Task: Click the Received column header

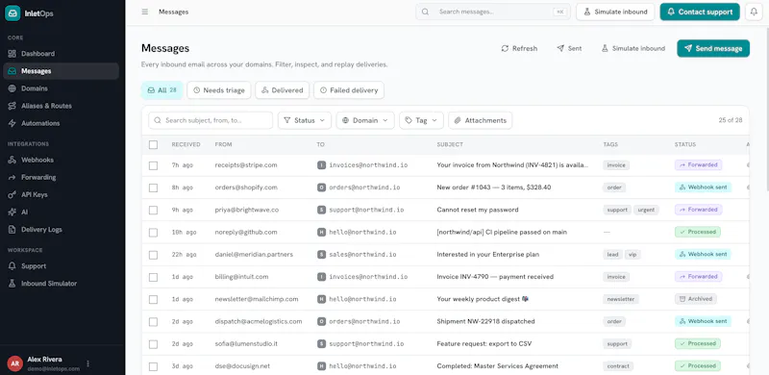Action: pyautogui.click(x=186, y=144)
